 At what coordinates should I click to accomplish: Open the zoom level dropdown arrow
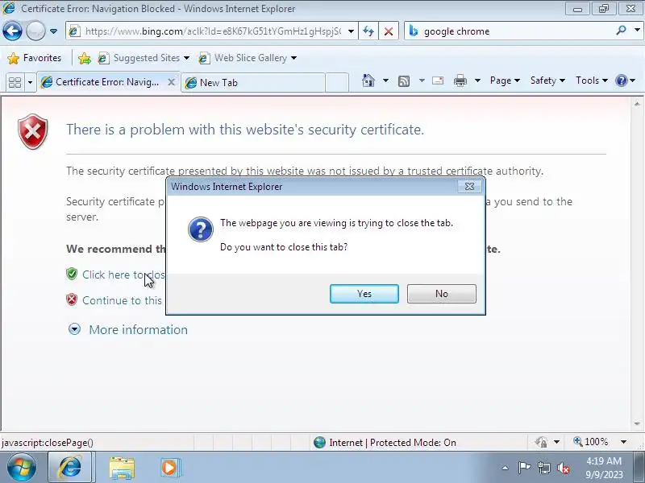[x=623, y=442]
